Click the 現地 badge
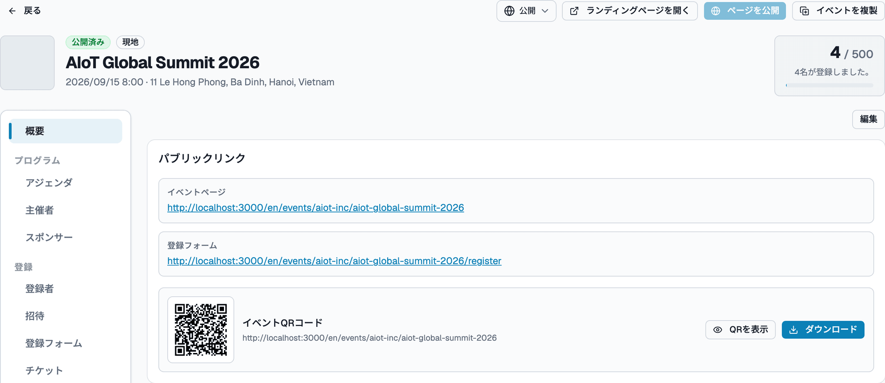 point(130,42)
